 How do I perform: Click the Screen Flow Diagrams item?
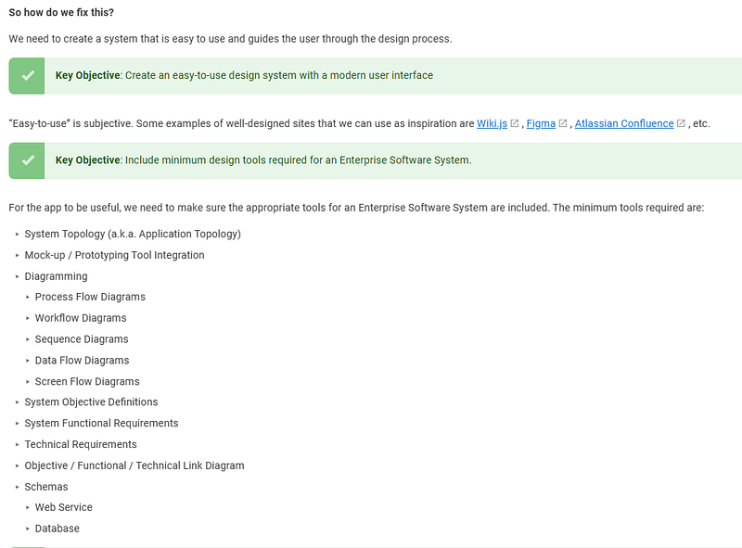tap(87, 381)
